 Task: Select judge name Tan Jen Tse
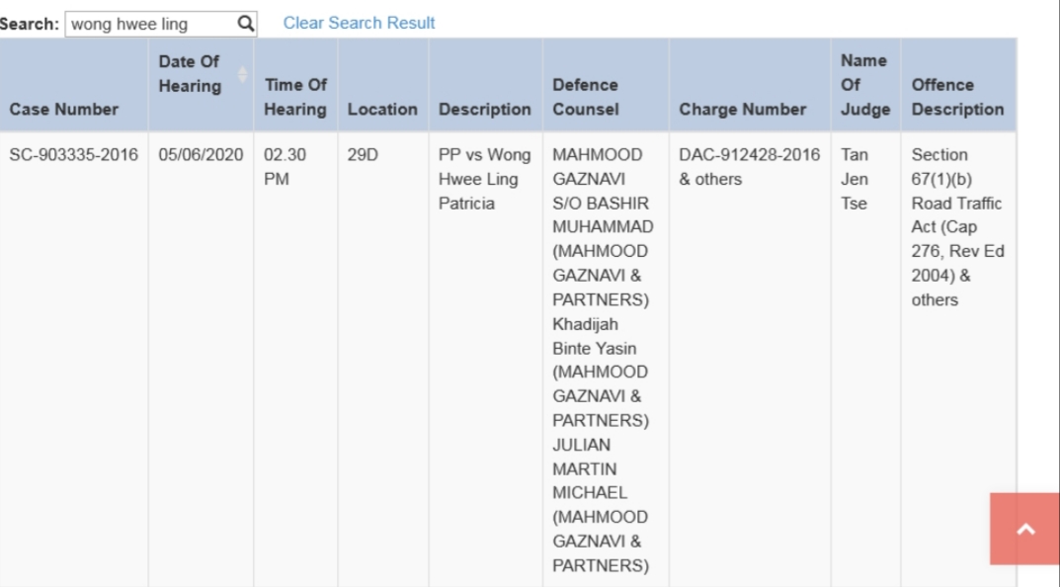(x=854, y=179)
